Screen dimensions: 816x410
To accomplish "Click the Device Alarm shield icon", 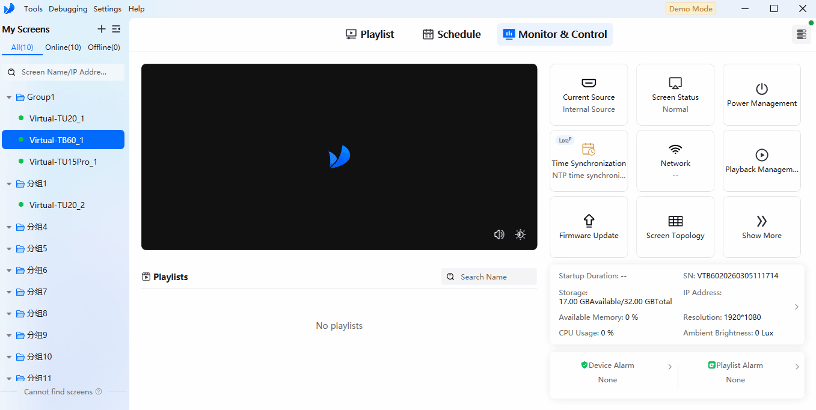I will pyautogui.click(x=584, y=365).
